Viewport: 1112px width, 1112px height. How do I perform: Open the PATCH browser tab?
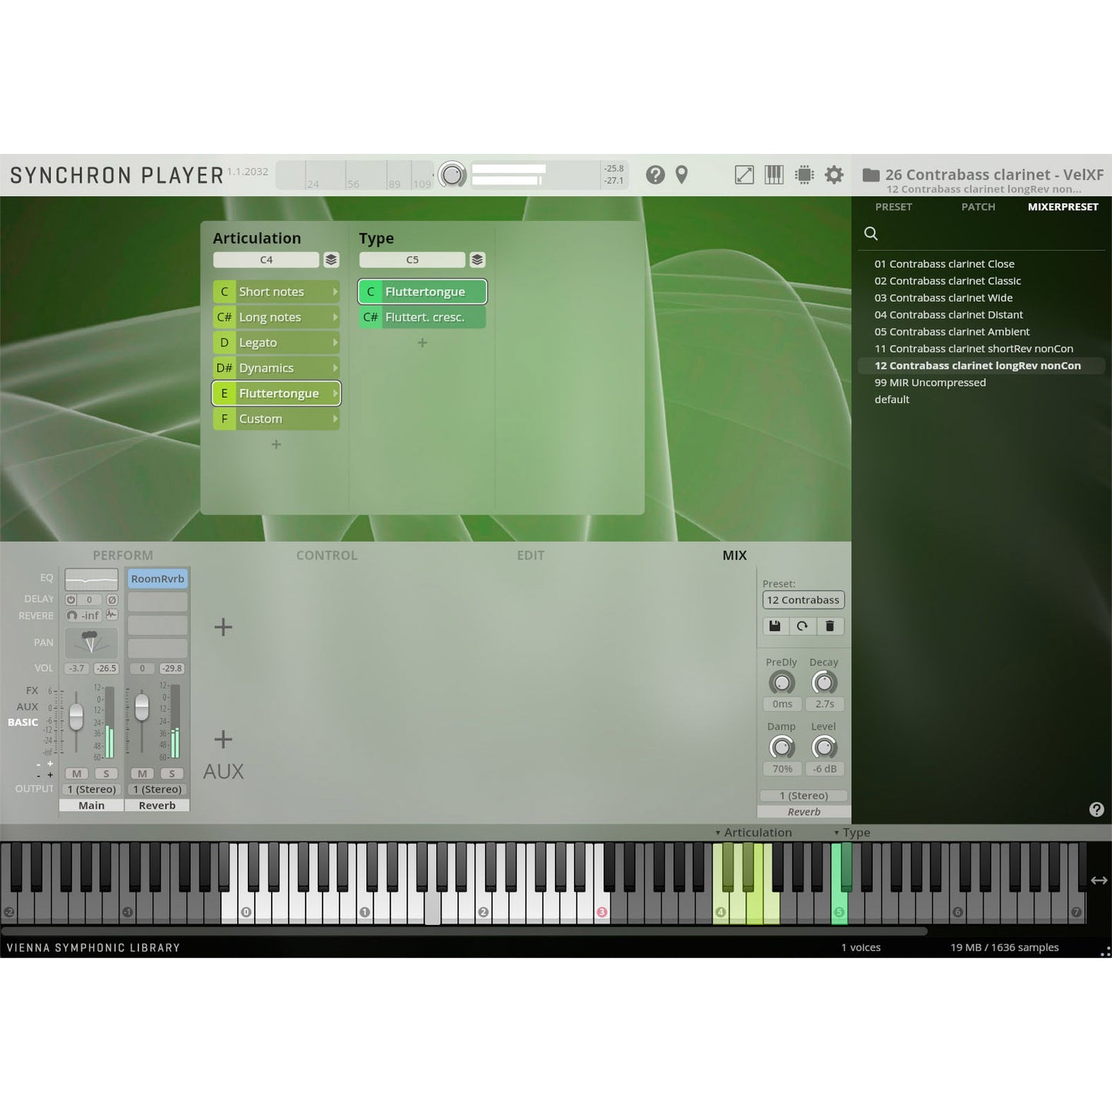[978, 206]
